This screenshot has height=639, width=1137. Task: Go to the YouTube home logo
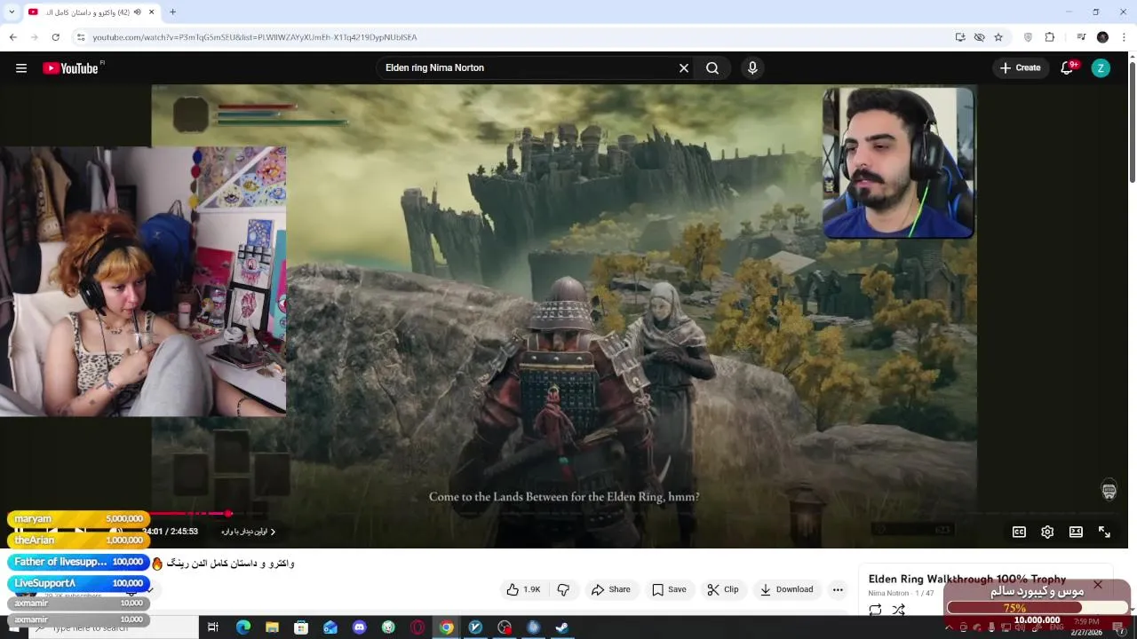71,68
